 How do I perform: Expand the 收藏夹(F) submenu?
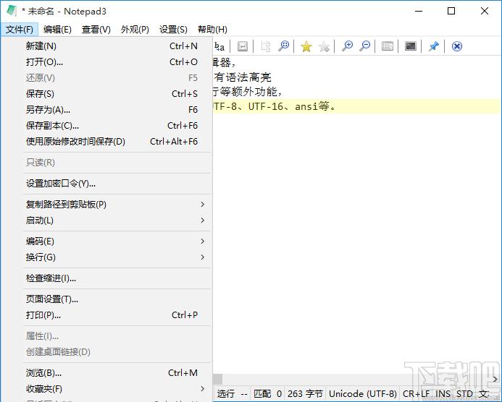click(x=106, y=389)
